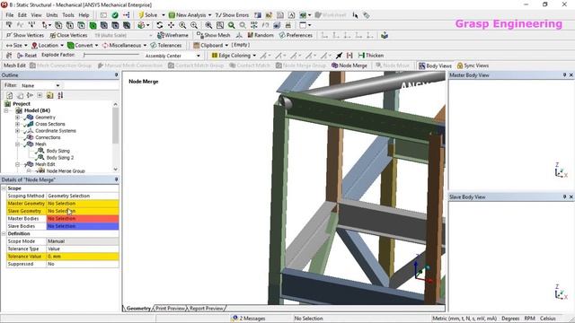Switch to the Print Preview tab

click(170, 309)
